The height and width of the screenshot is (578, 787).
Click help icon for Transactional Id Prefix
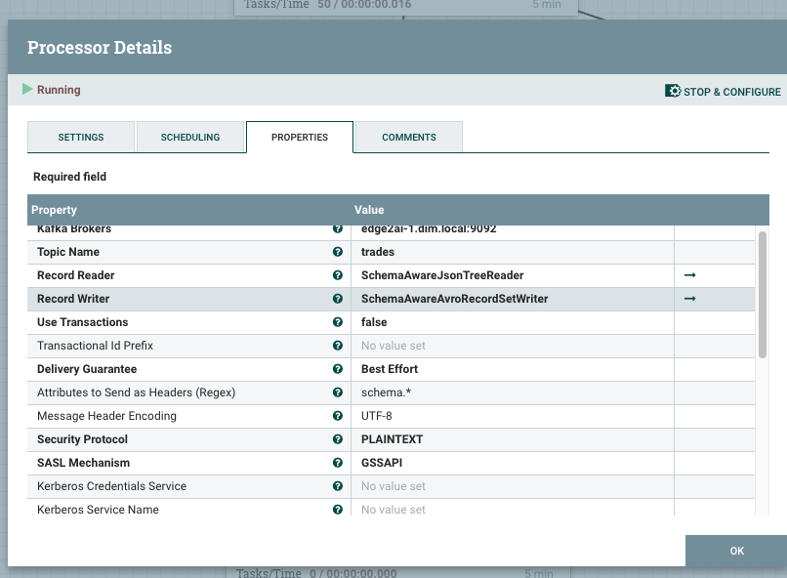(337, 346)
